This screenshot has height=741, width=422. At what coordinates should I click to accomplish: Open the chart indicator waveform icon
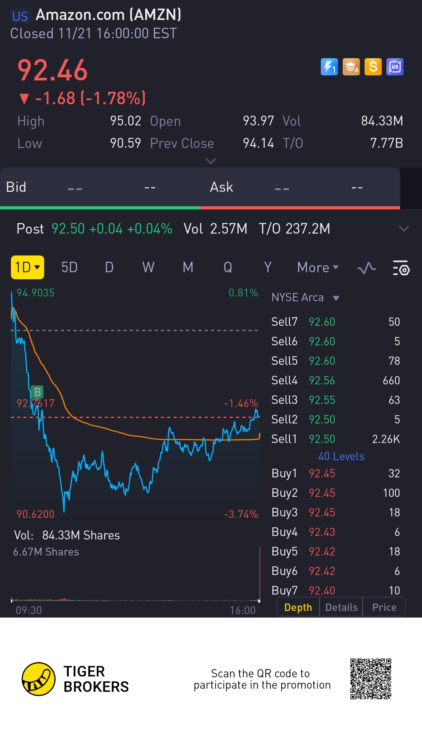click(367, 268)
